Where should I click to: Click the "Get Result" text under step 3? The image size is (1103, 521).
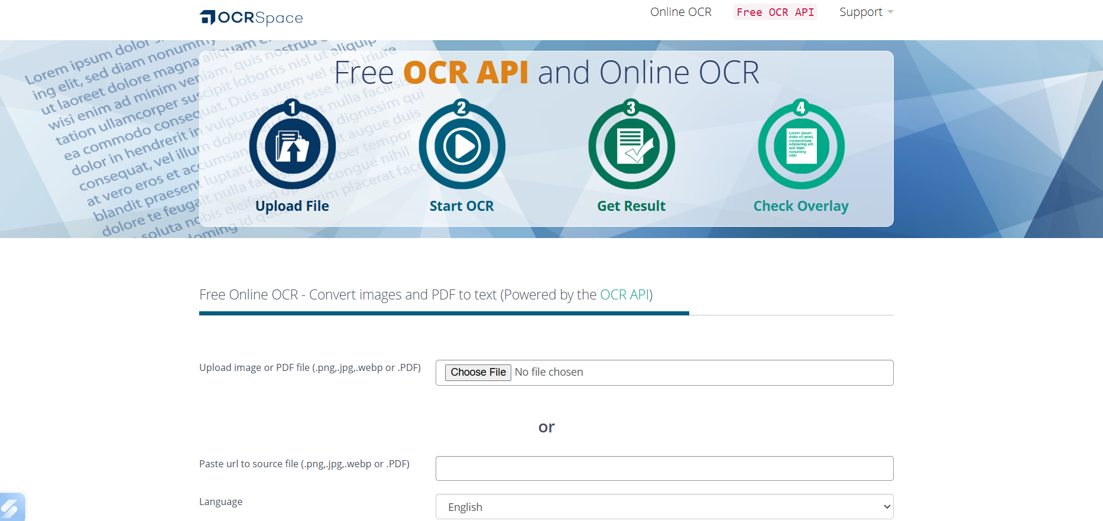coord(631,206)
